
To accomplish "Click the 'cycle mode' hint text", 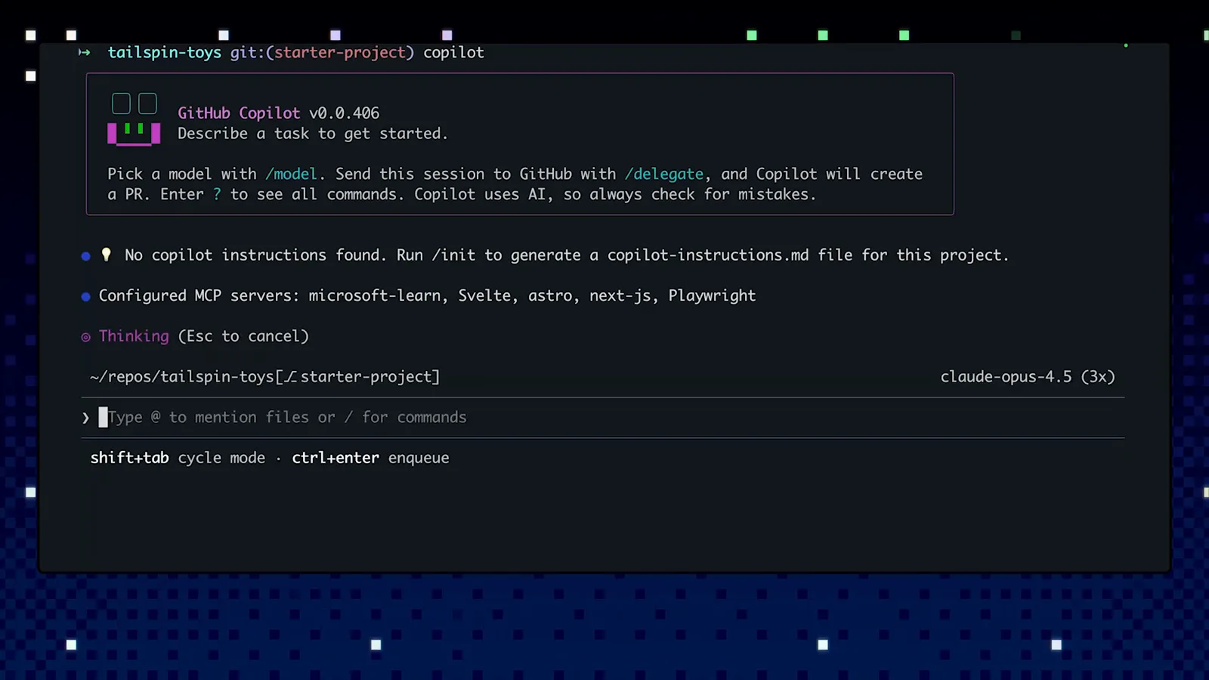I will [221, 458].
